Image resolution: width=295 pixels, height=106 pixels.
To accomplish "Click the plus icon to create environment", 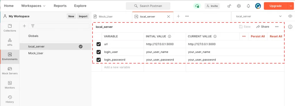I will pos(24,26).
